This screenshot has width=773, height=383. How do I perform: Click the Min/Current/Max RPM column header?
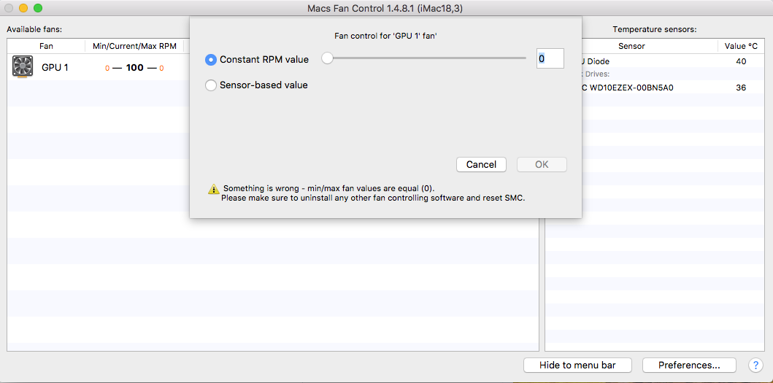pos(134,47)
